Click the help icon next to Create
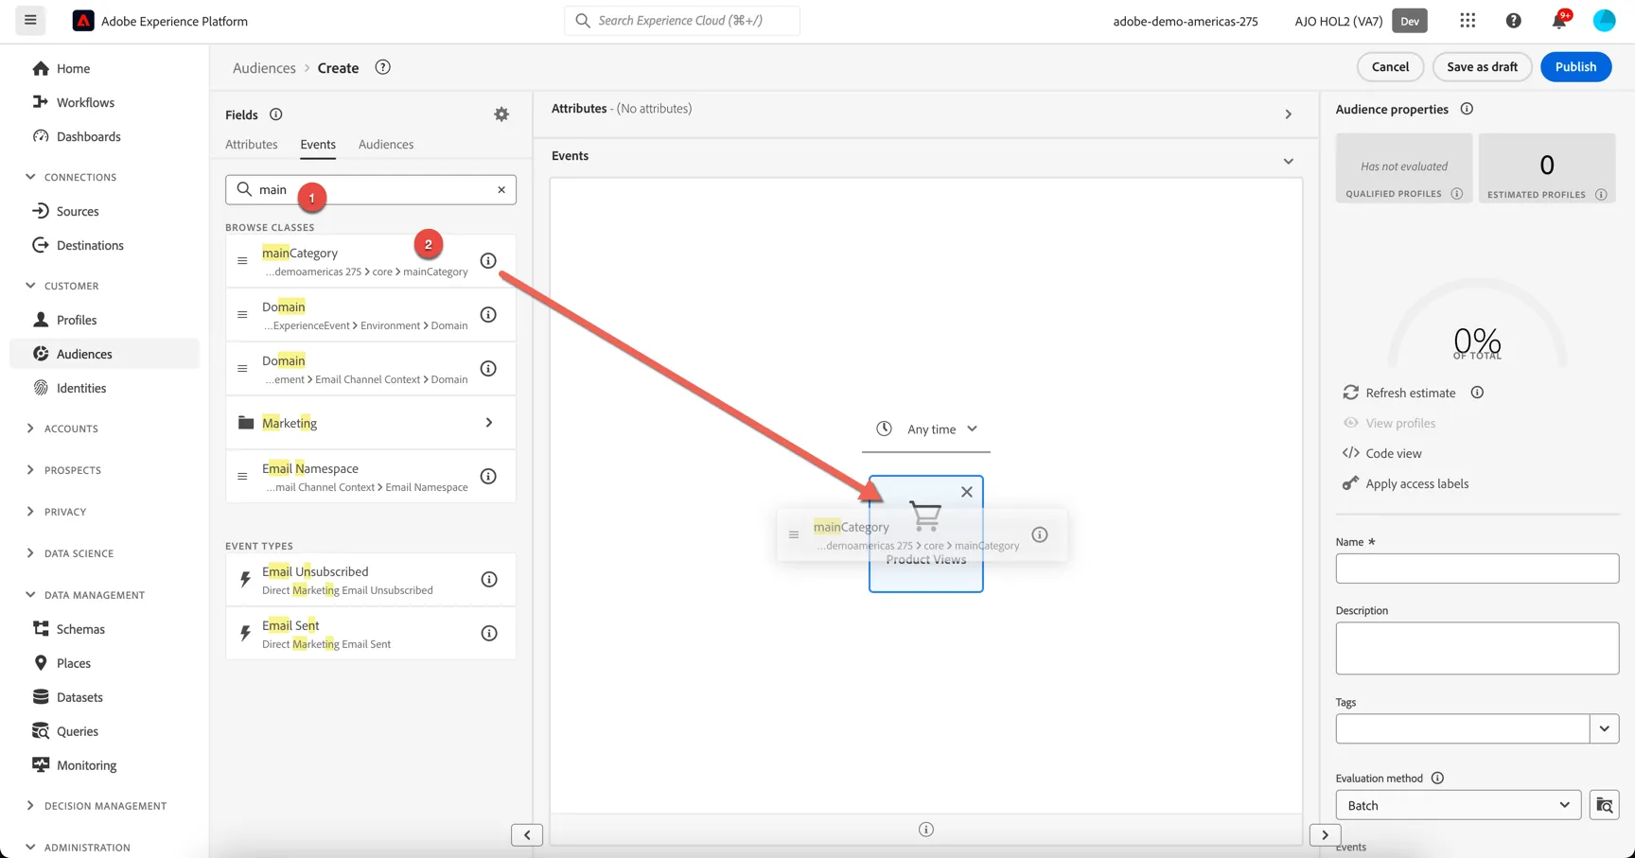The image size is (1635, 858). click(x=382, y=67)
